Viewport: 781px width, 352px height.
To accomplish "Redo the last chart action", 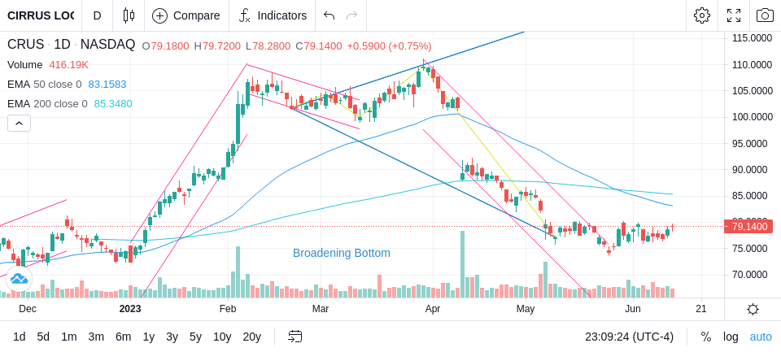I will coord(352,15).
